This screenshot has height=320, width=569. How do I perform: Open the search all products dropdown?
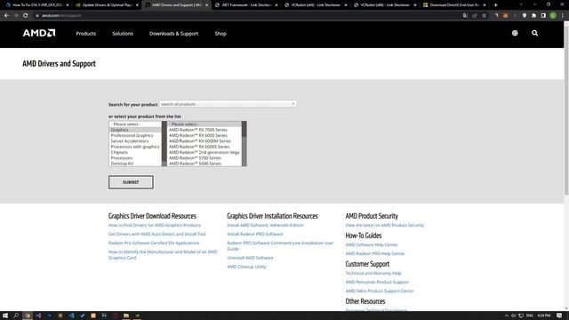click(x=228, y=104)
